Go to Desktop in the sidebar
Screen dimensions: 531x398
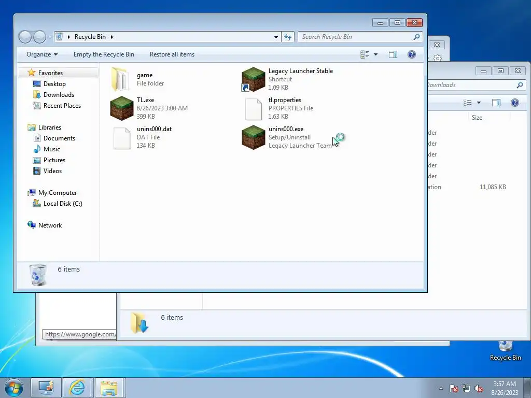pyautogui.click(x=54, y=84)
